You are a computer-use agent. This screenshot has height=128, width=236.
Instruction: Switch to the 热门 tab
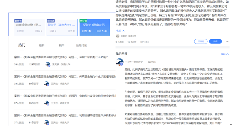click(22, 45)
